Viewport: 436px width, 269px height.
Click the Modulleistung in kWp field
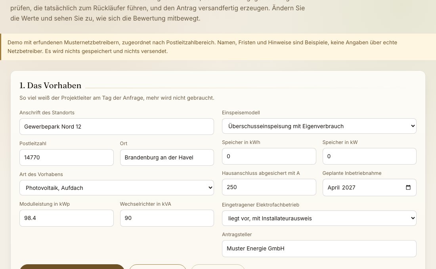(67, 218)
